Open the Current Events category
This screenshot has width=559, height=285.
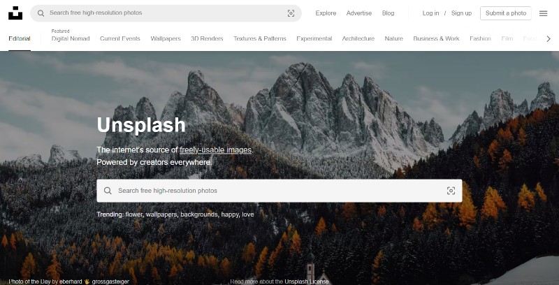(120, 38)
